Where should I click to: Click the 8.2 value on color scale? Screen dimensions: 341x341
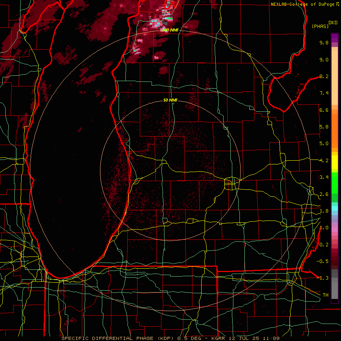[x=324, y=76]
